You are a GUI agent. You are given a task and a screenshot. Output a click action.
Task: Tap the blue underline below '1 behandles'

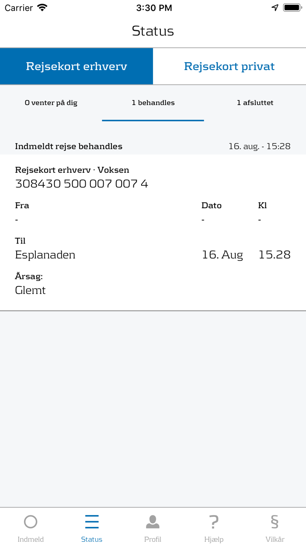point(153,119)
